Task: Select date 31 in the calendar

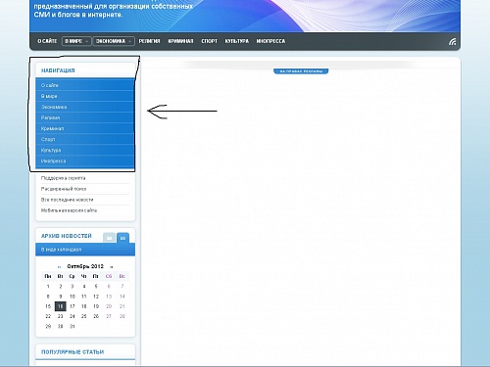Action: pos(73,326)
